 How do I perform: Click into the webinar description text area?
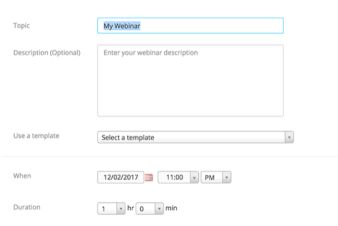pos(190,80)
